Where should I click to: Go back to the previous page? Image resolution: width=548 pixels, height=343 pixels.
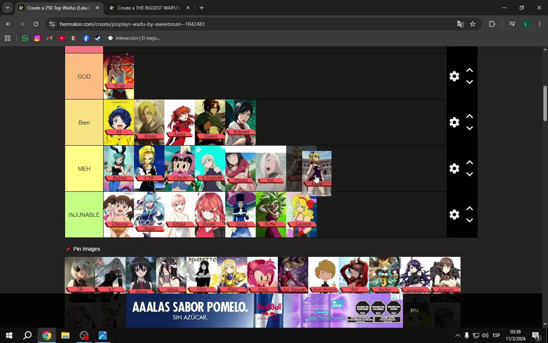click(x=9, y=24)
